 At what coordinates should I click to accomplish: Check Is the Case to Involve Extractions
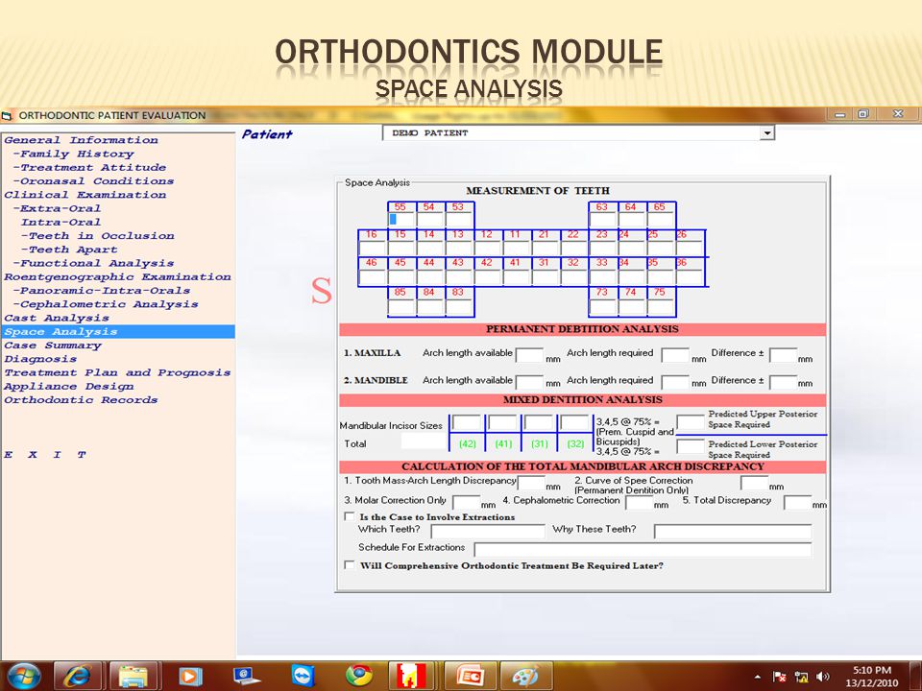click(350, 516)
